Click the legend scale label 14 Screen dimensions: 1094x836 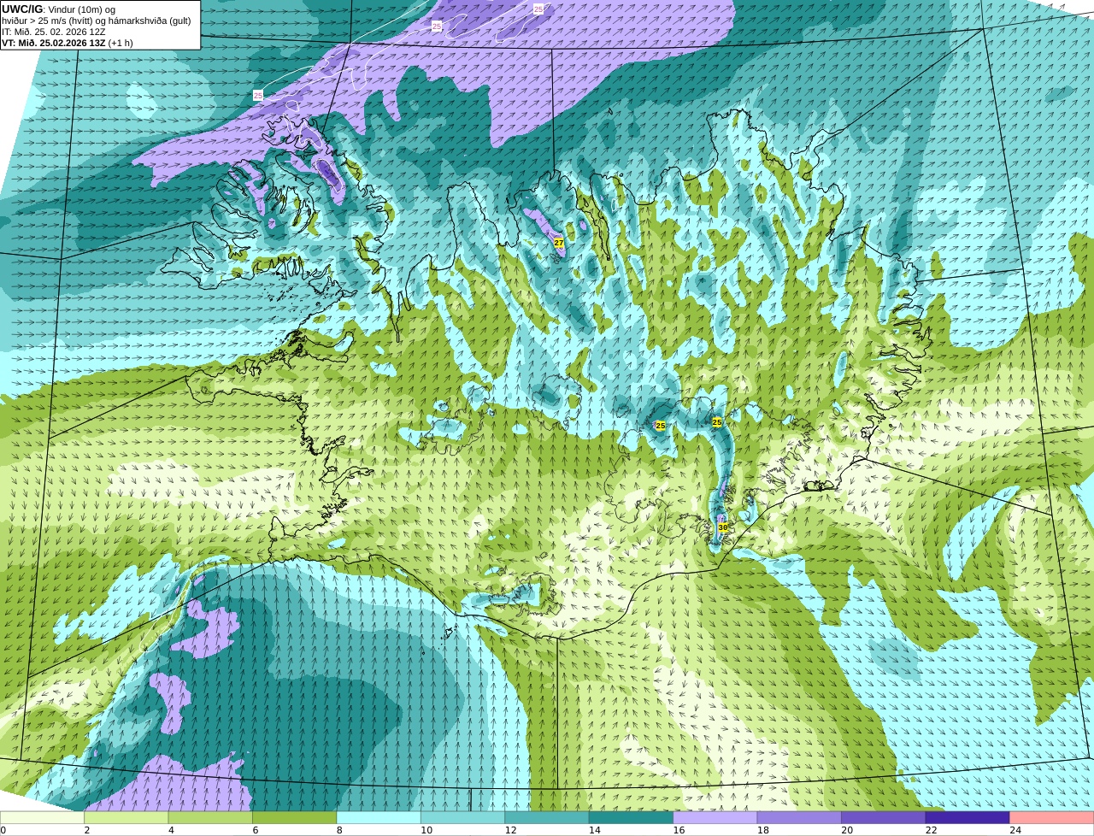[x=595, y=830]
